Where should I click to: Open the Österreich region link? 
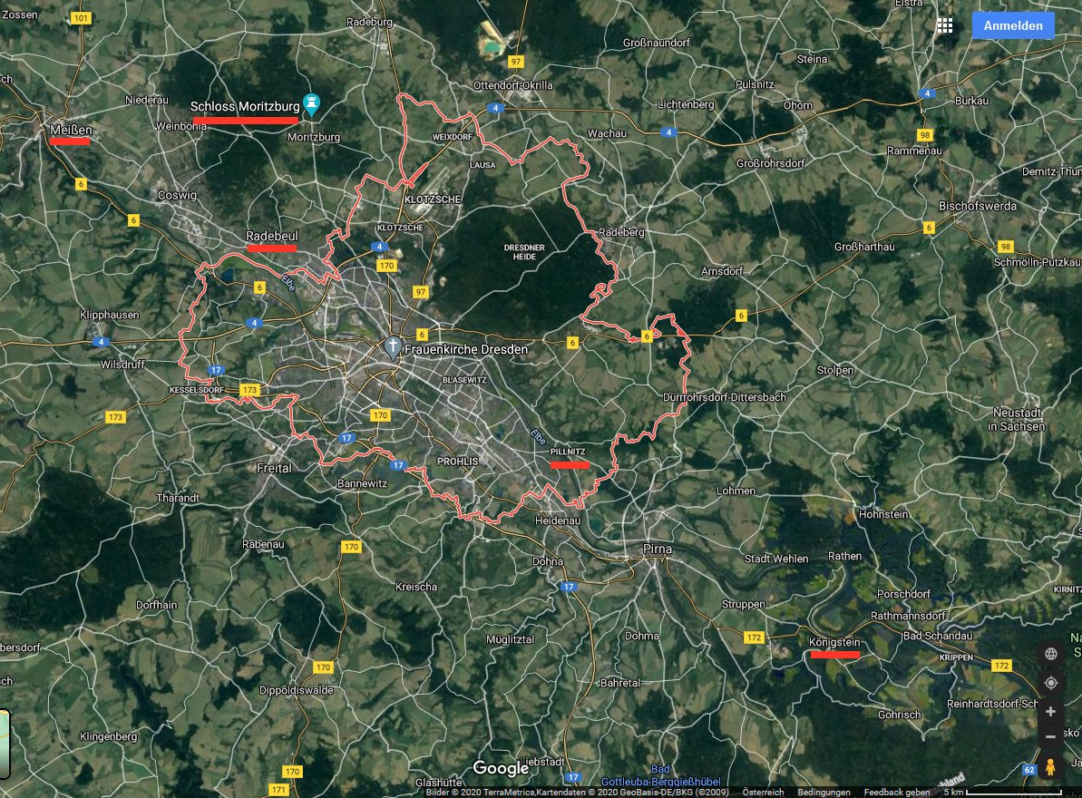[x=763, y=793]
